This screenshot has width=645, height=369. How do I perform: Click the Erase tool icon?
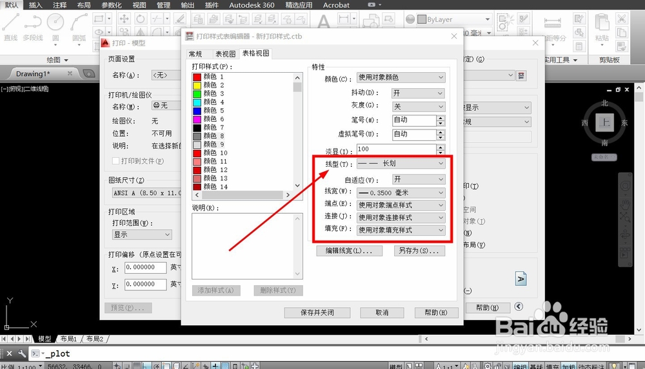coord(179,19)
